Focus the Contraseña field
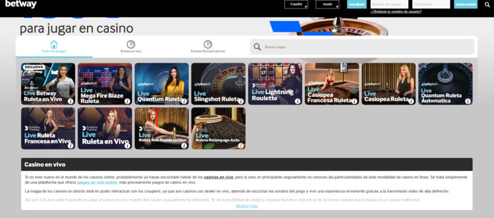 [431, 4]
